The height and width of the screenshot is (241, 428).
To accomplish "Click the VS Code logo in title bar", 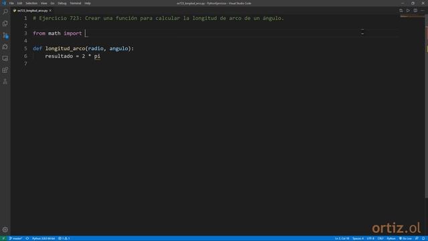I will point(4,3).
